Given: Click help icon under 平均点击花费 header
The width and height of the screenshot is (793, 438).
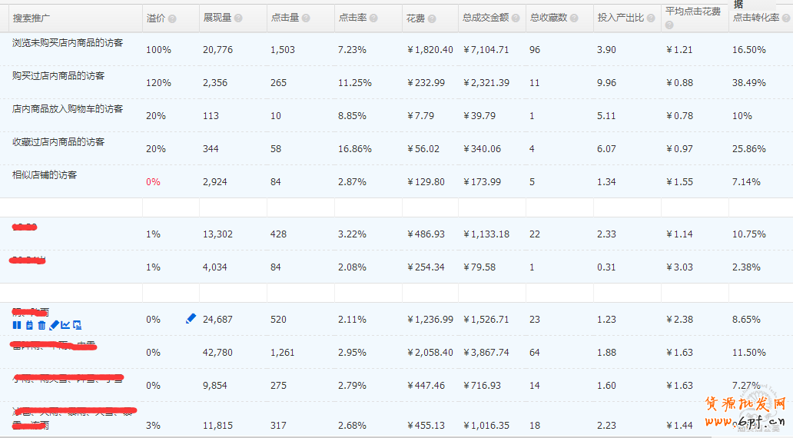Looking at the screenshot, I should (x=669, y=25).
